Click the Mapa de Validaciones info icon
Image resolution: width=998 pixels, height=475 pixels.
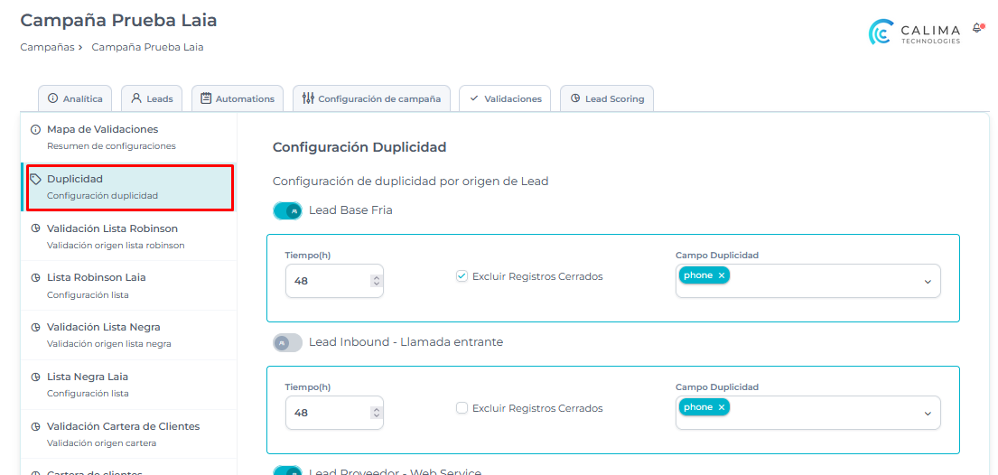[36, 130]
